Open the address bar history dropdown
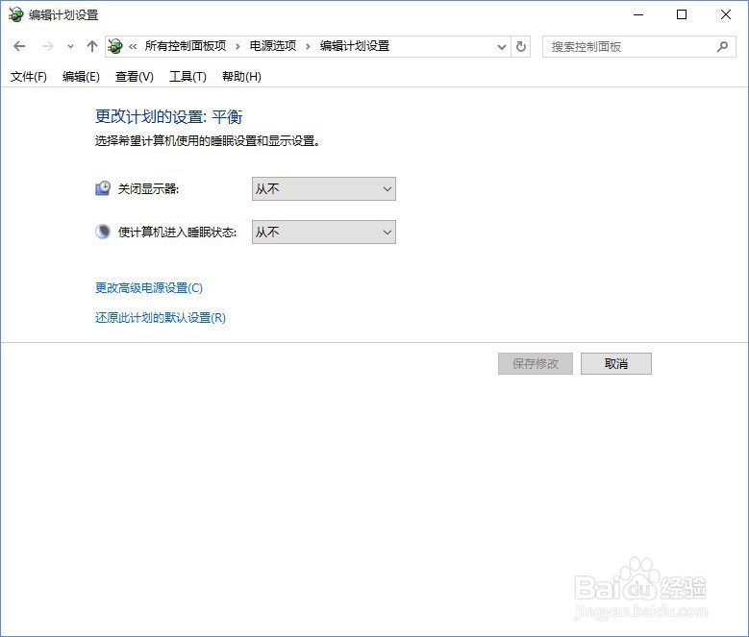The height and width of the screenshot is (637, 749). coord(502,47)
